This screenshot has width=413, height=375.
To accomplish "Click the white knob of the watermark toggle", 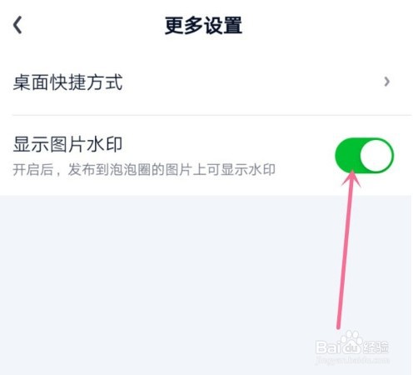I will click(376, 156).
